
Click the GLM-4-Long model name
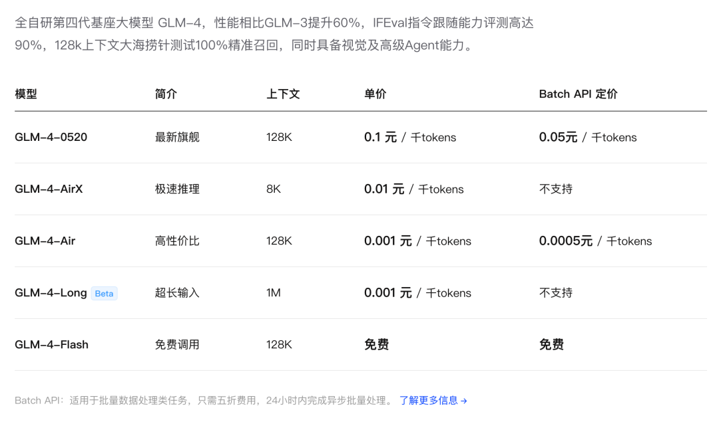click(51, 293)
